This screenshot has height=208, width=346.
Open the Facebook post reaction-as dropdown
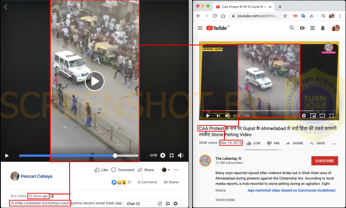pyautogui.click(x=166, y=170)
